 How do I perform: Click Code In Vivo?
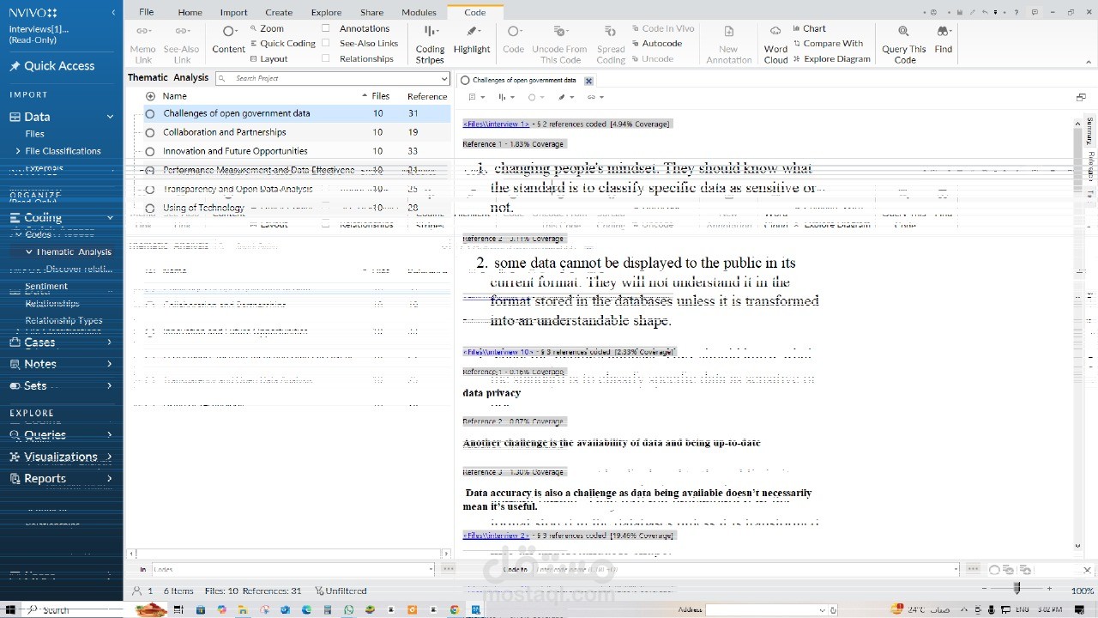663,28
